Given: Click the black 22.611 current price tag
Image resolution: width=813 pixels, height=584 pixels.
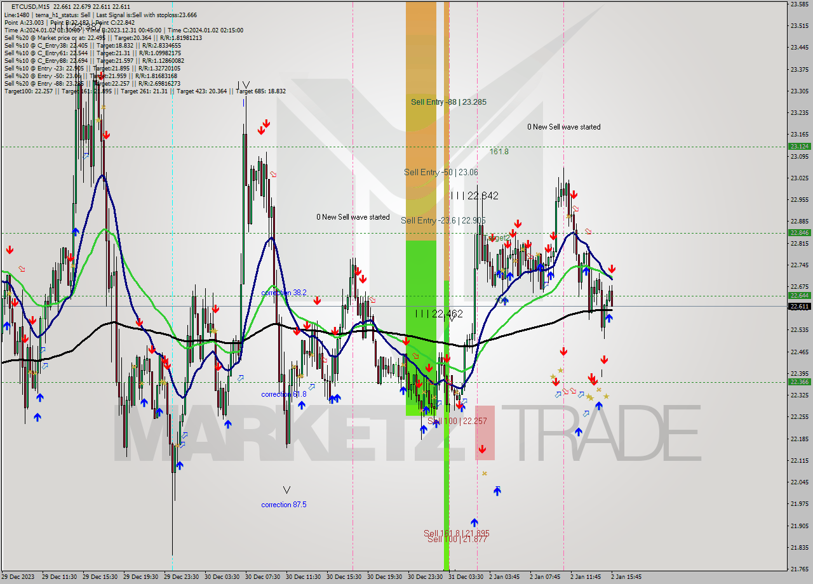Looking at the screenshot, I should tap(799, 306).
